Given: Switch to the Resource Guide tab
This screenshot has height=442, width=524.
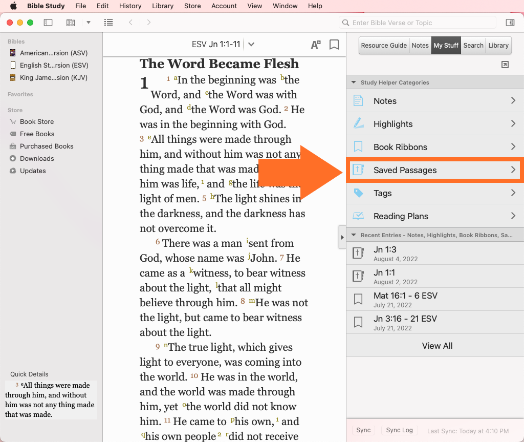Looking at the screenshot, I should (384, 46).
